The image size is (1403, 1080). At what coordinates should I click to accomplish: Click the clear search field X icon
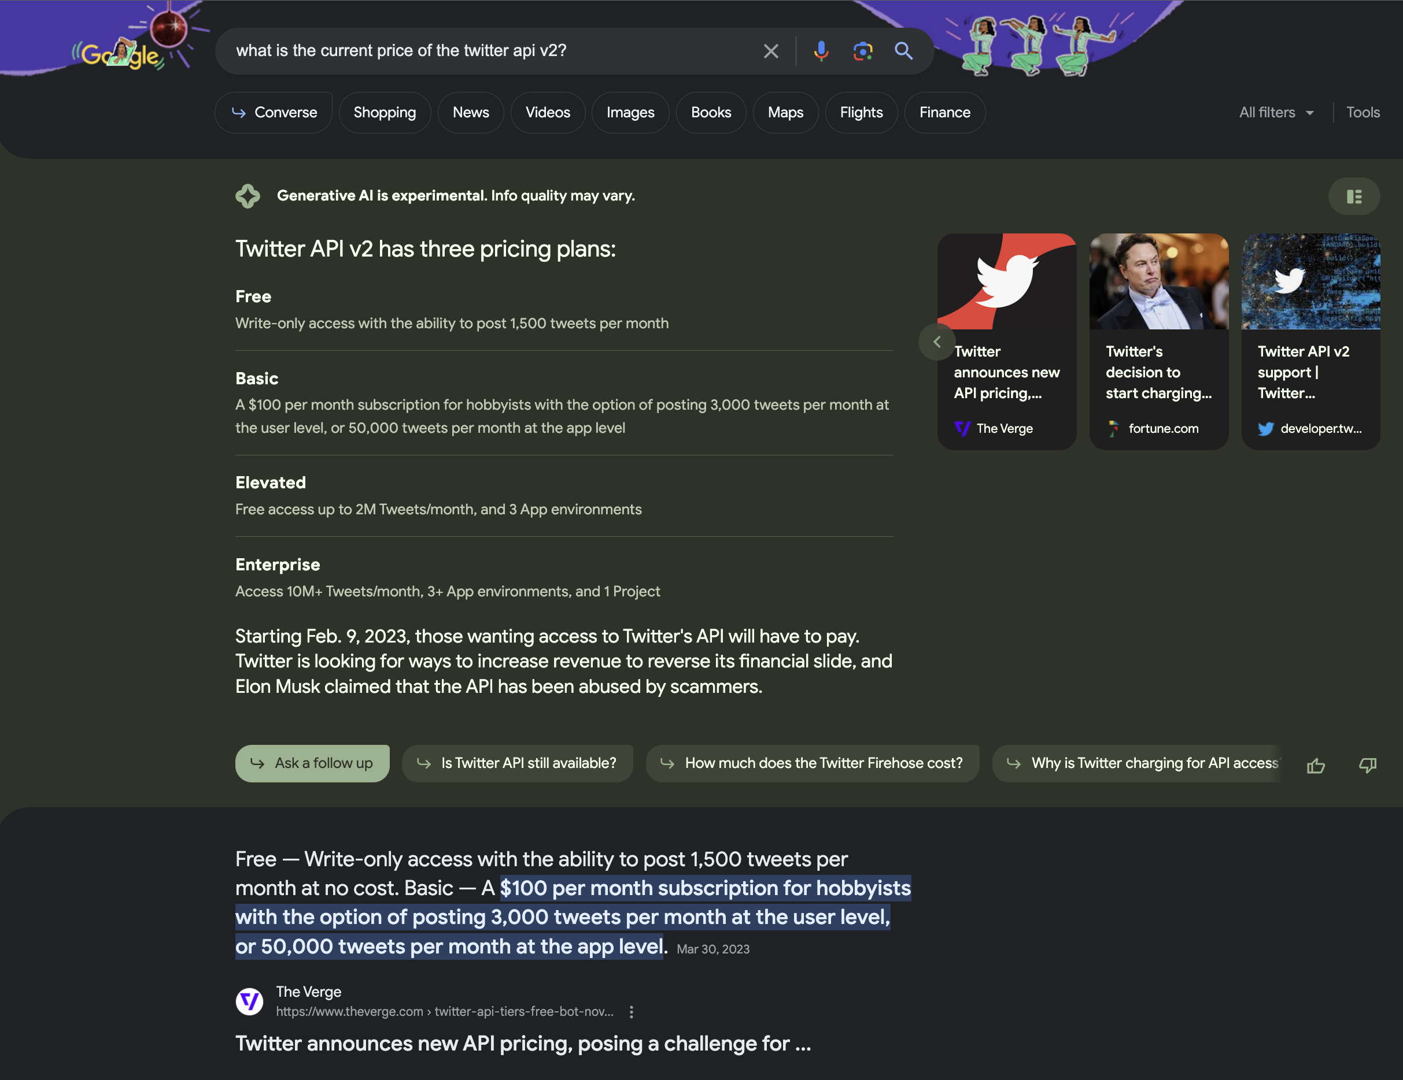[x=767, y=50]
